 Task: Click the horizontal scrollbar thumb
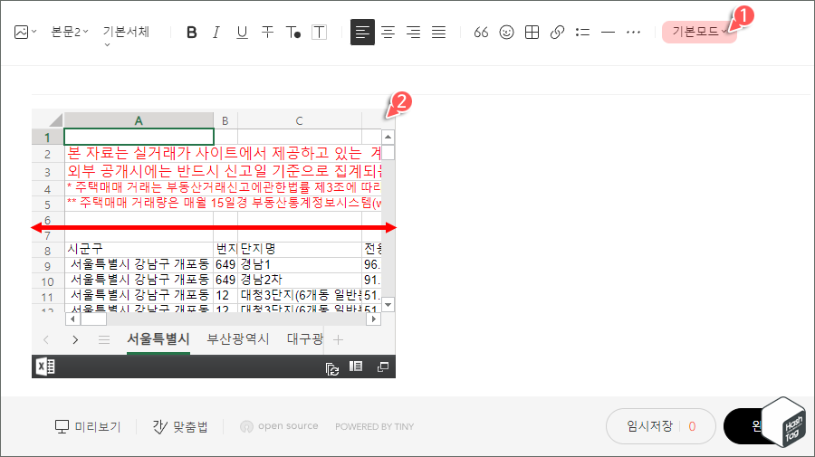[93, 319]
